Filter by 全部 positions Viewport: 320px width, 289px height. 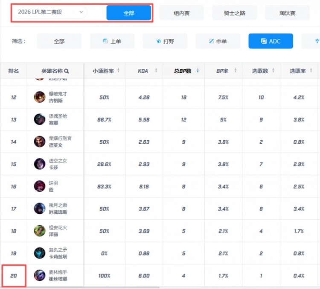(59, 41)
